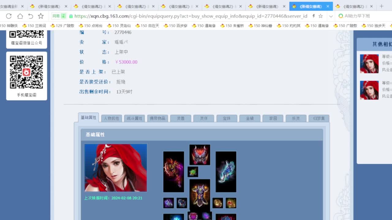Image resolution: width=392 pixels, height=220 pixels.
Task: Expand the address bar dropdown chevron
Action: pyautogui.click(x=331, y=16)
